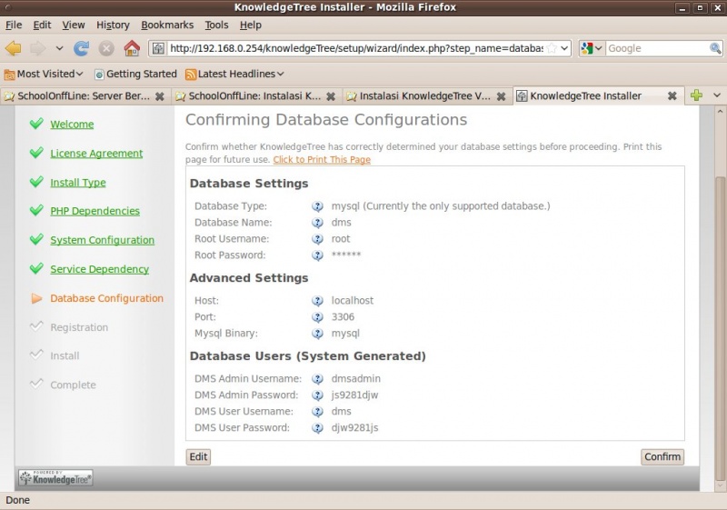Open the list all tabs dropdown
The width and height of the screenshot is (727, 510).
(717, 95)
